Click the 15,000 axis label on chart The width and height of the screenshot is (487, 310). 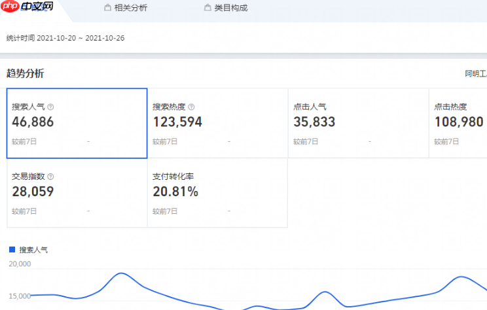(x=19, y=296)
